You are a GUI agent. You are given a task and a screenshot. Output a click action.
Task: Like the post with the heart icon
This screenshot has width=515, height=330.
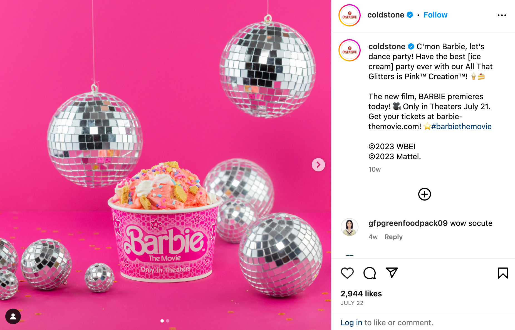347,273
